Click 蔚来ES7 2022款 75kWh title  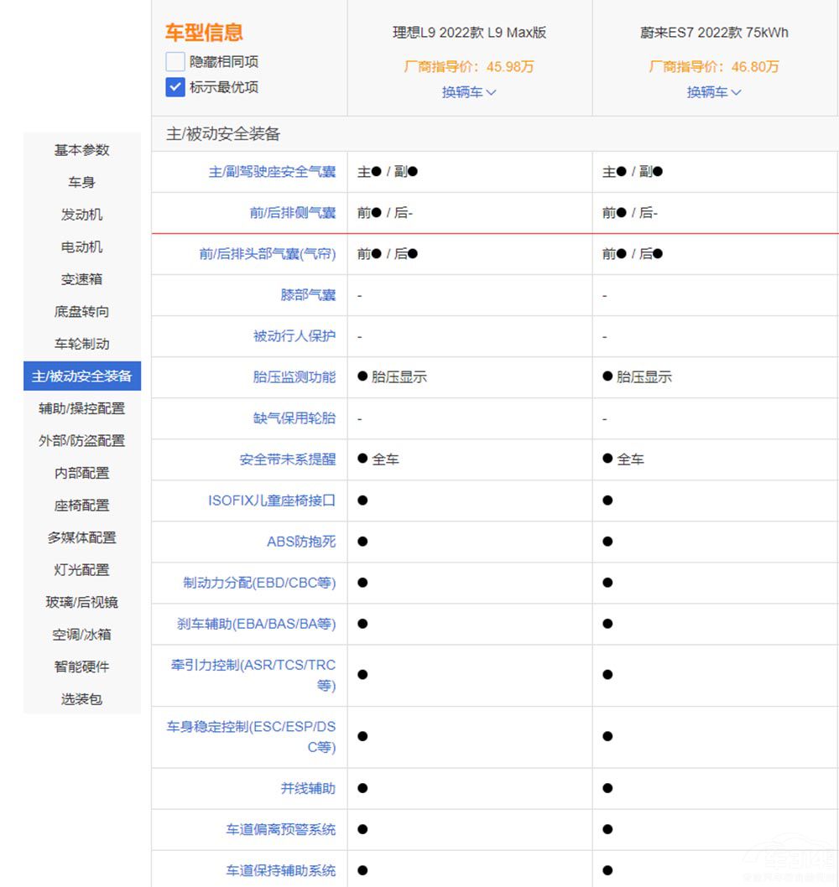[714, 34]
